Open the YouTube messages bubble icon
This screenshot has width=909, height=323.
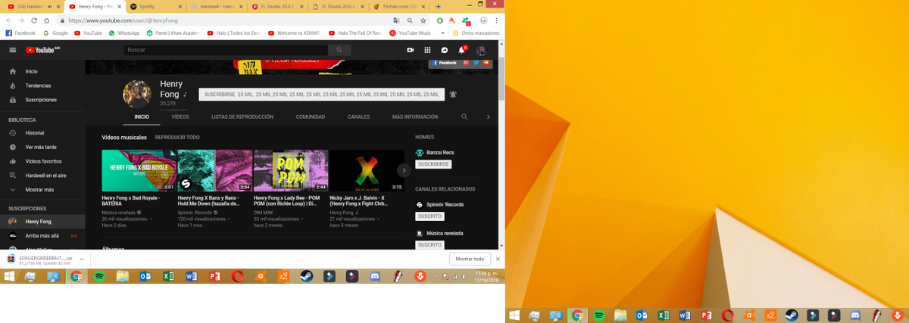click(445, 50)
